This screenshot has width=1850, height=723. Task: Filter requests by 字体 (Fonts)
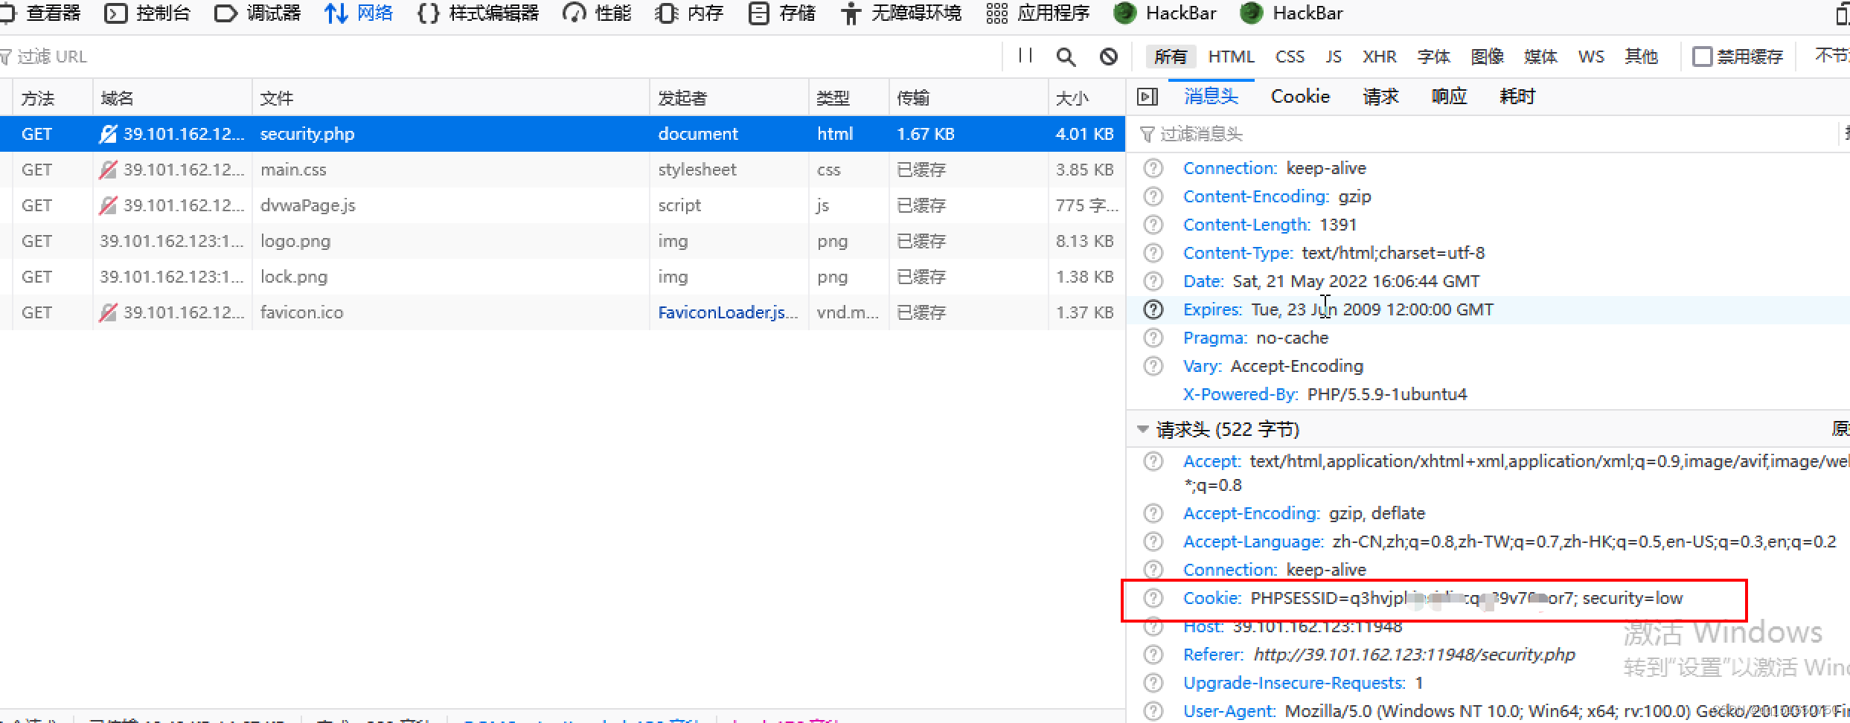click(x=1433, y=57)
